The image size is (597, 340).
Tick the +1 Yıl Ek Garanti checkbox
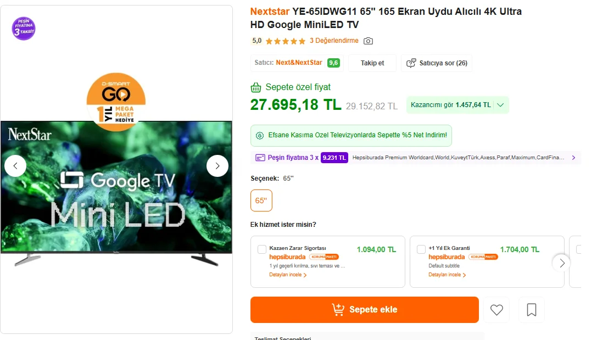pyautogui.click(x=421, y=249)
